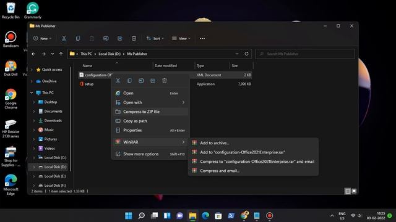Click the Copy icon in Explorer toolbar

[78, 38]
